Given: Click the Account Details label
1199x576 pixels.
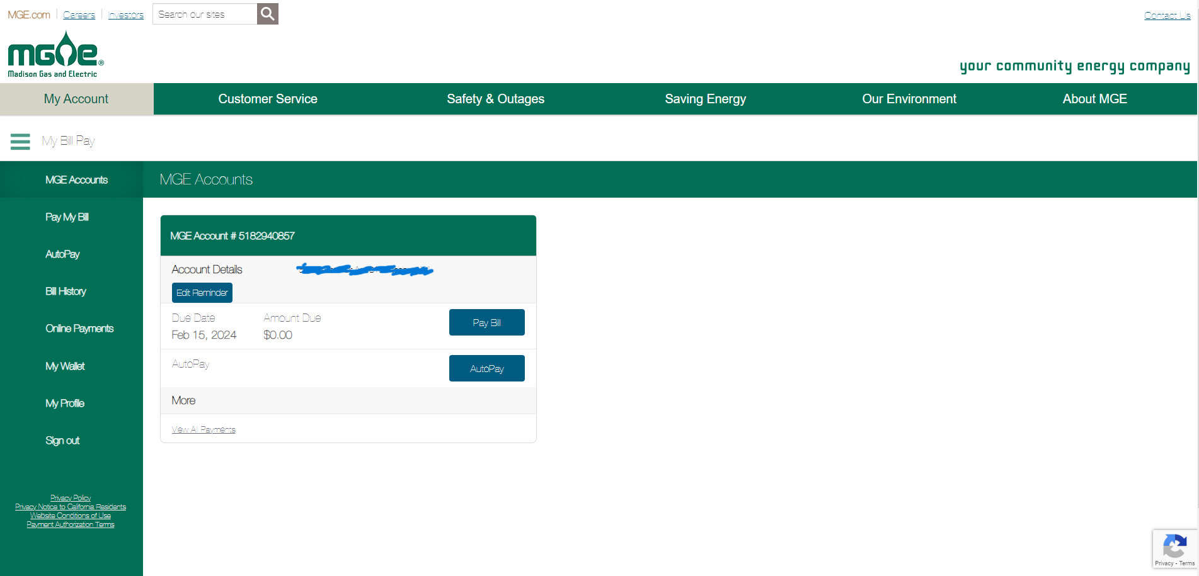Looking at the screenshot, I should coord(207,269).
